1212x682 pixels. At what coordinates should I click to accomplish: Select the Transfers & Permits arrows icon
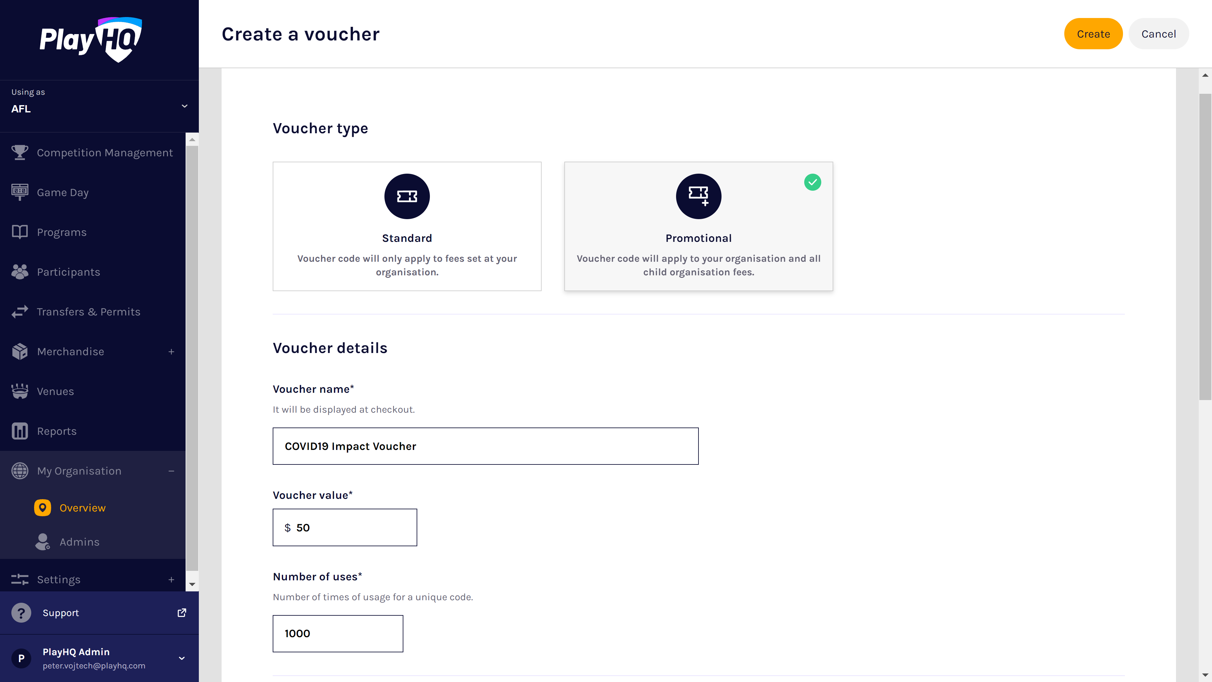(19, 312)
